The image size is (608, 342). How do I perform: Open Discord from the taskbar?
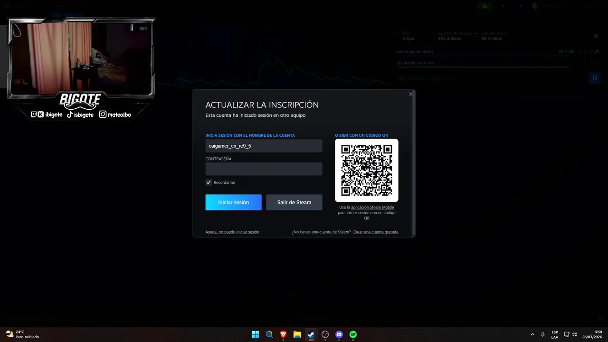339,334
